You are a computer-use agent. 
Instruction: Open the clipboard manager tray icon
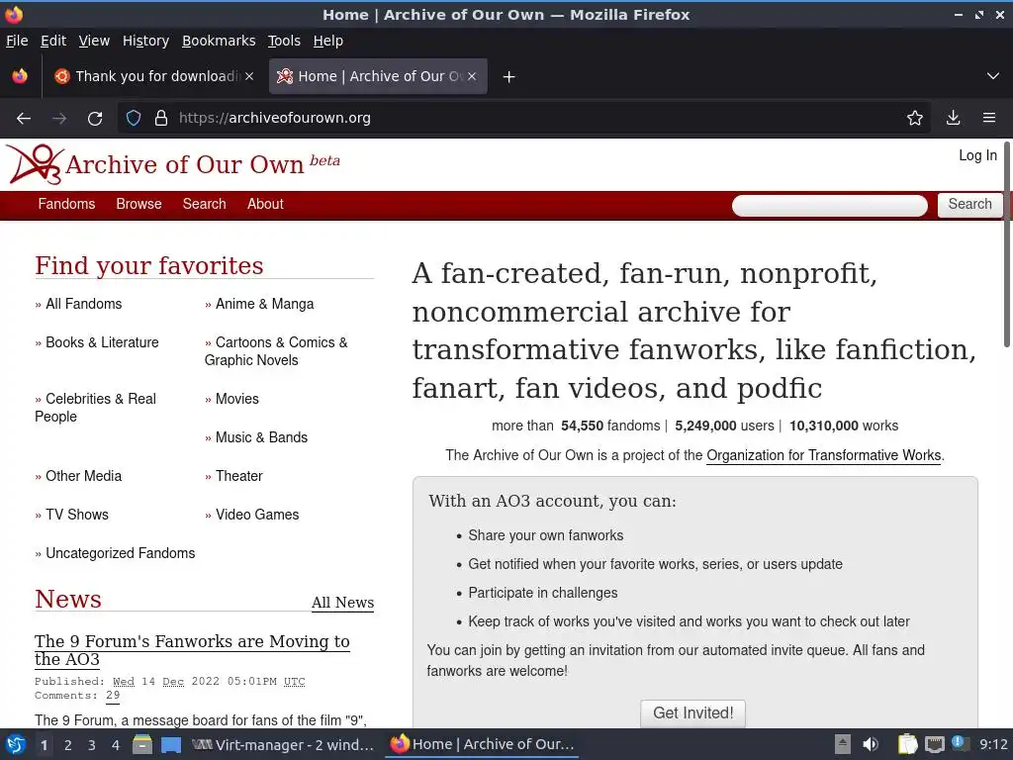click(908, 744)
